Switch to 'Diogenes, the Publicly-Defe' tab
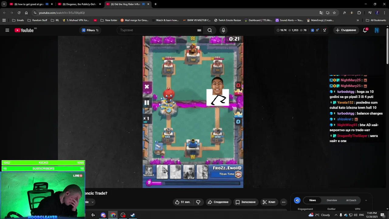 coord(80,4)
